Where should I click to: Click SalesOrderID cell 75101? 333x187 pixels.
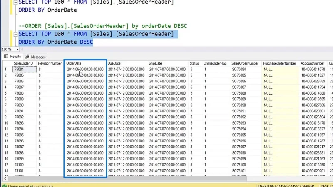24,171
